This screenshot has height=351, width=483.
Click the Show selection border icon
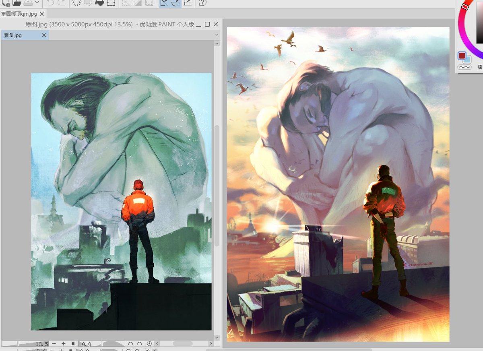pos(149,2)
